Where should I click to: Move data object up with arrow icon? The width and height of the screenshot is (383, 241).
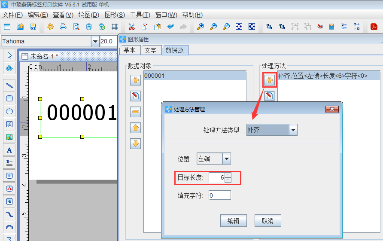coord(136,128)
